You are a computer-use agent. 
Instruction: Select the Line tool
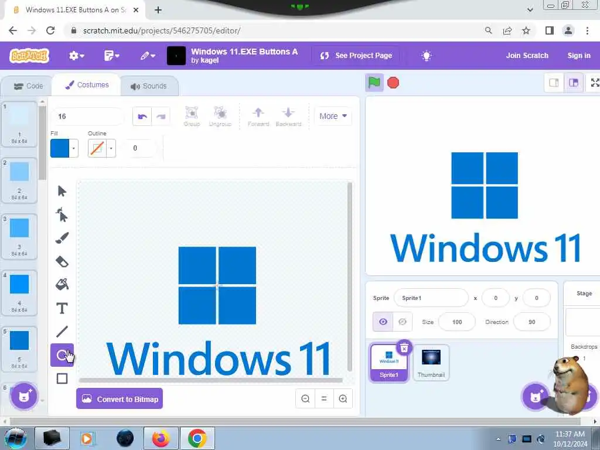point(62,332)
